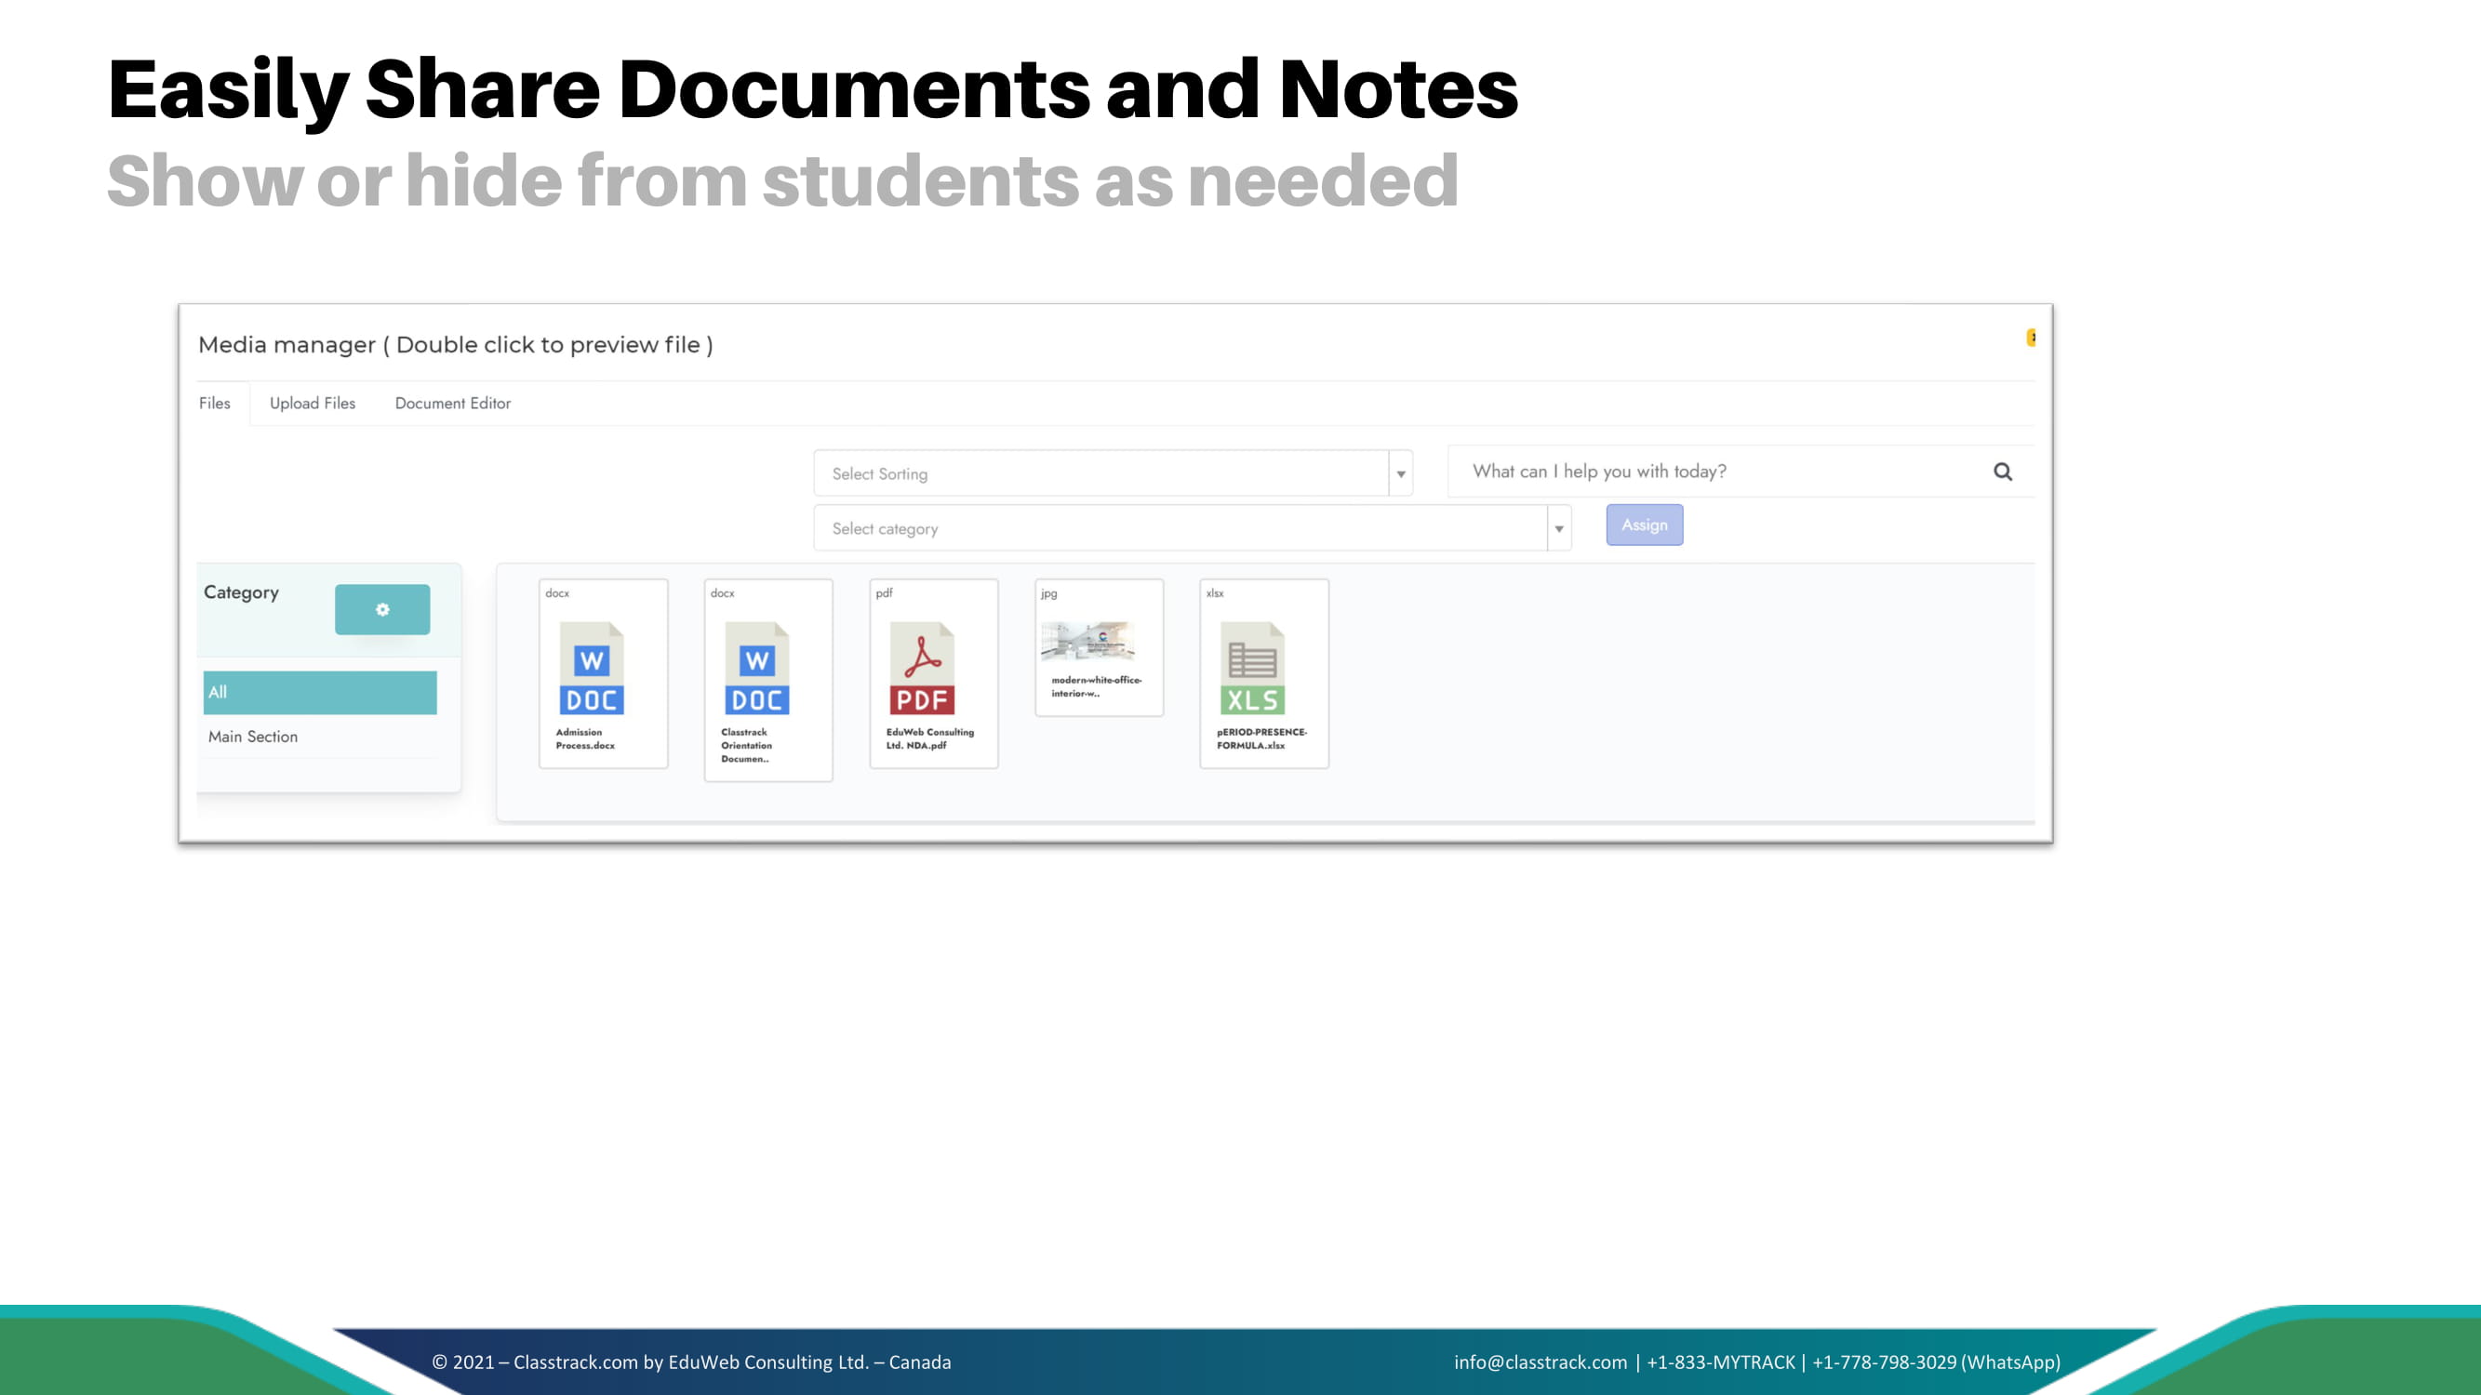Select the Admission Process.docx file icon
Screen dimensions: 2481x1395
point(592,668)
